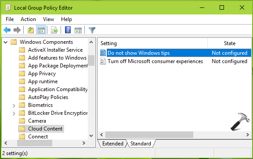Click the ActiveX Installer Service folder icon
The image size is (253, 159).
point(22,50)
